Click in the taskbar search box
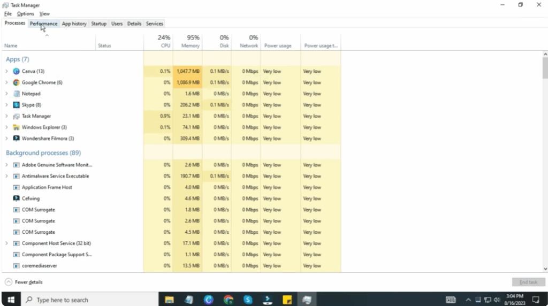548x306 pixels. click(90, 300)
